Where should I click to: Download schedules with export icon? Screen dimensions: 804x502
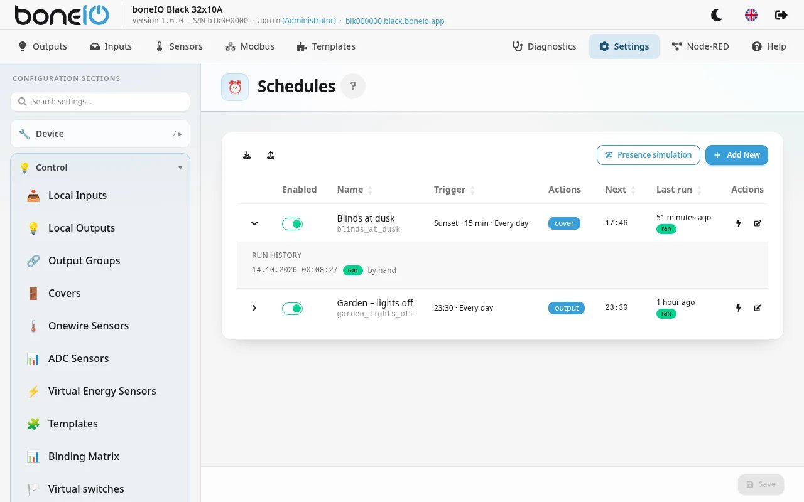tap(247, 155)
